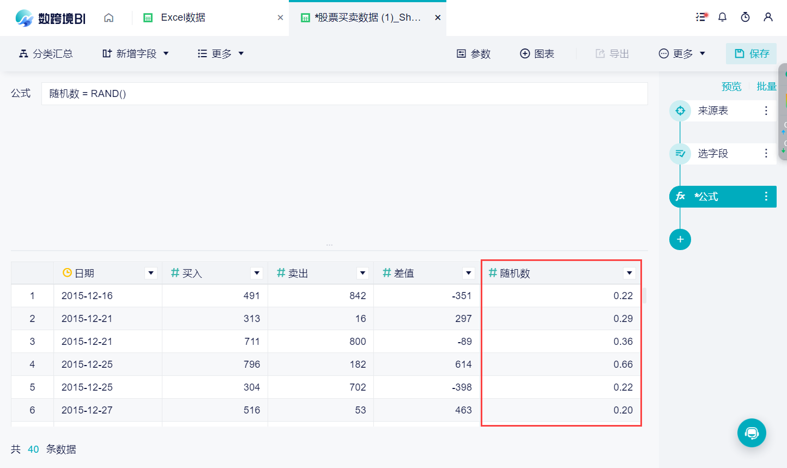Open 卖出 column dropdown arrow
This screenshot has width=787, height=468.
[x=362, y=273]
